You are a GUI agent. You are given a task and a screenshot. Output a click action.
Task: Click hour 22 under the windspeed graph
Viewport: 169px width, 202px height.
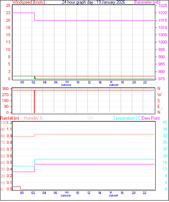coord(145,82)
